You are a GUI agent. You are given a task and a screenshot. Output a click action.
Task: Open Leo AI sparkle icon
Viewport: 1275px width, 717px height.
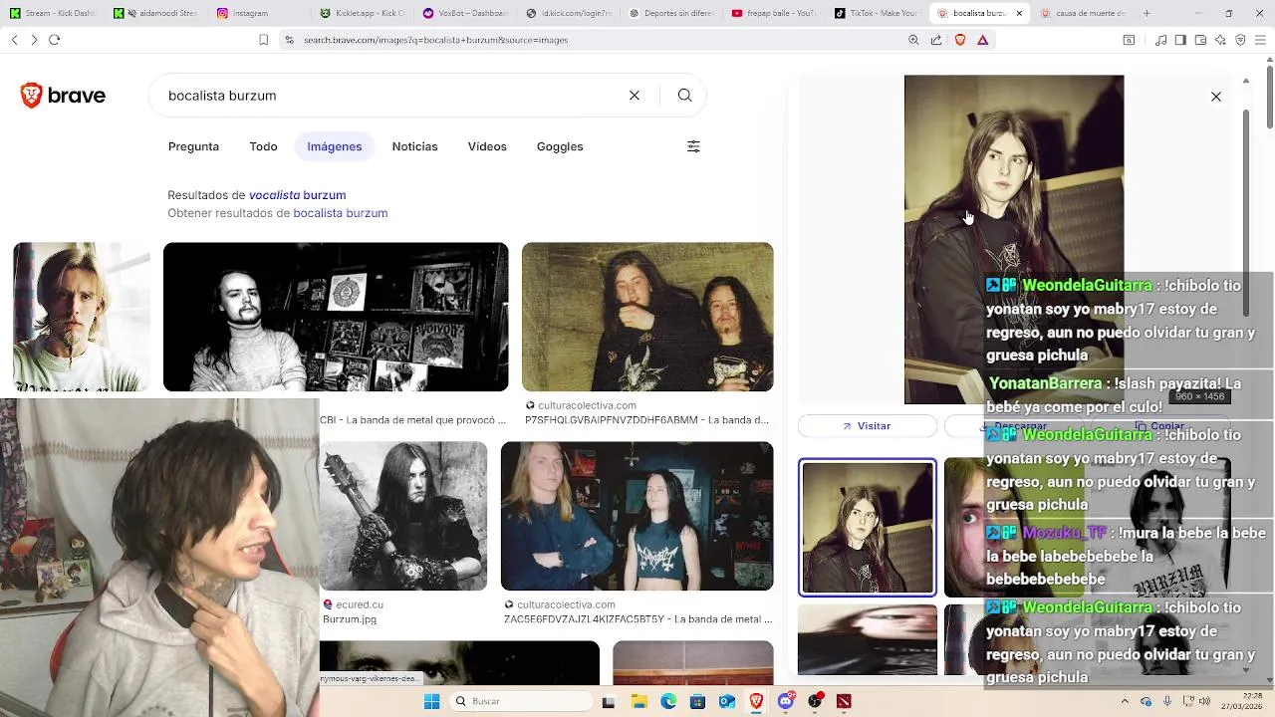1220,40
